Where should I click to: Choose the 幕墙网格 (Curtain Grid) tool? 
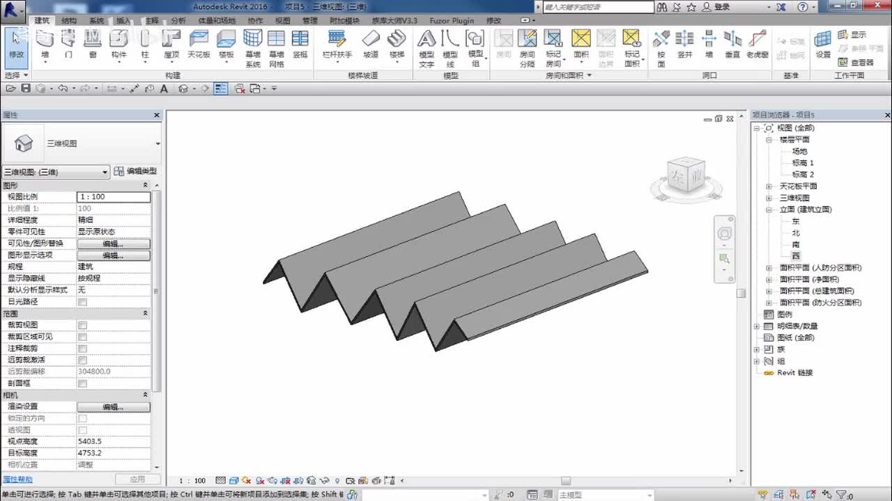[277, 49]
